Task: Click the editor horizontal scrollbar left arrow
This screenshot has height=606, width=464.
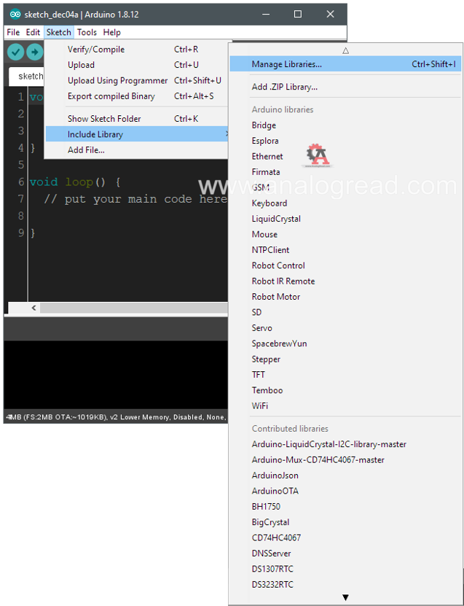Action: [34, 308]
